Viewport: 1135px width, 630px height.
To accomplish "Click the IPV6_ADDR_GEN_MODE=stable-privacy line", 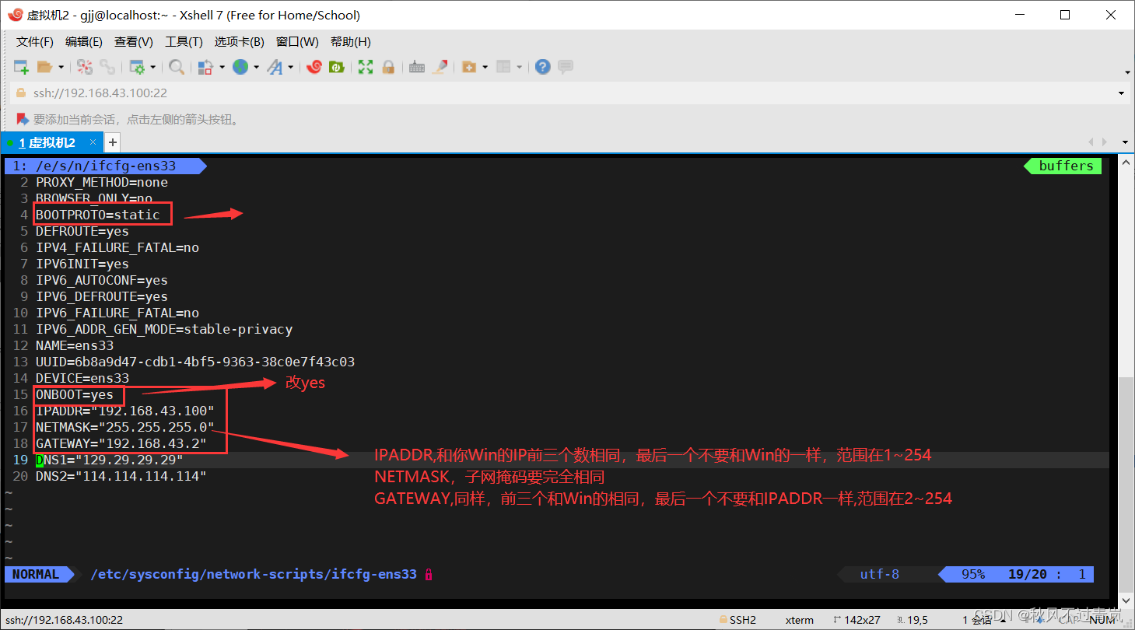I will pos(164,329).
